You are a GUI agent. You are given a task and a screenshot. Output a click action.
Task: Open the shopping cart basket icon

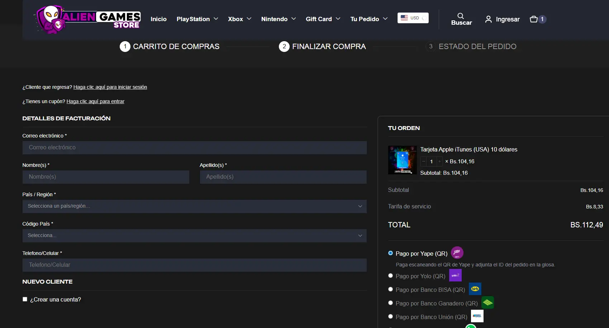click(534, 19)
